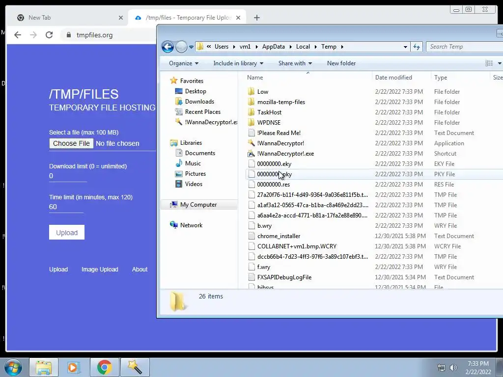Open Pictures library
The height and width of the screenshot is (377, 503).
click(x=196, y=174)
